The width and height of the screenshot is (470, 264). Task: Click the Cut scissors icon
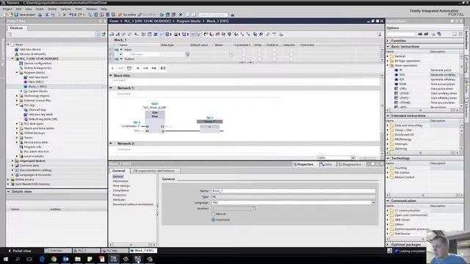click(x=47, y=15)
